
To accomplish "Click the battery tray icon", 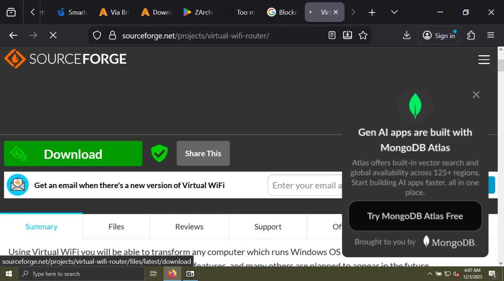I will click(438, 274).
